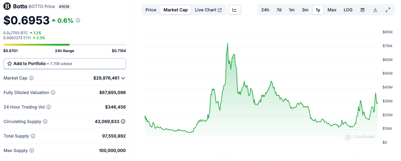This screenshot has width=401, height=161.
Task: Click the 100,000,000 max supply value
Action: (x=113, y=151)
